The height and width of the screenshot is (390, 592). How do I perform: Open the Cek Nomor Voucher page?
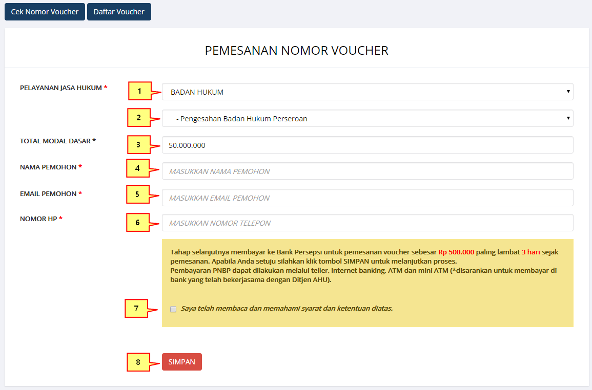pyautogui.click(x=45, y=12)
